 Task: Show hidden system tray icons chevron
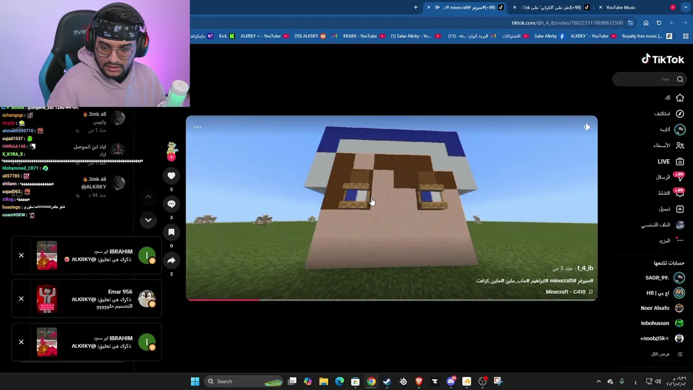click(x=598, y=381)
